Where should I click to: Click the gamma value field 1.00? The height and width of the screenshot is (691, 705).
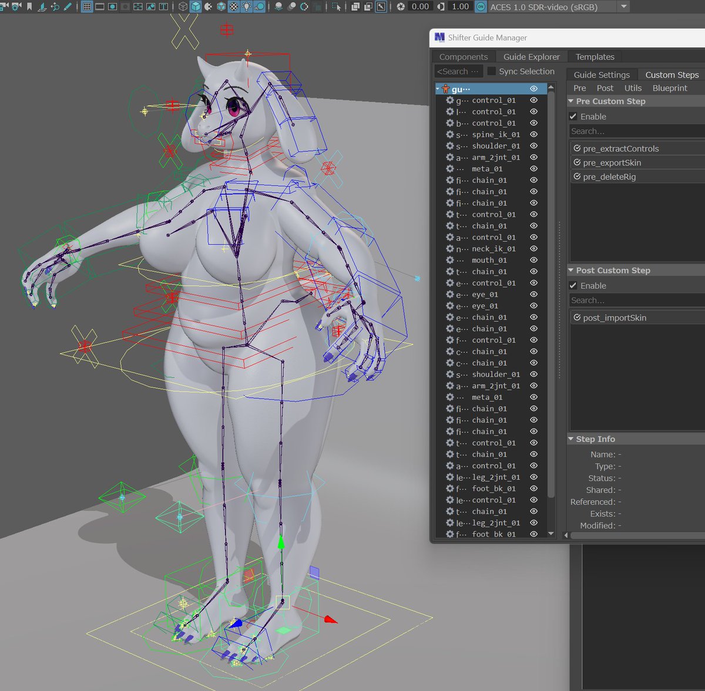461,6
